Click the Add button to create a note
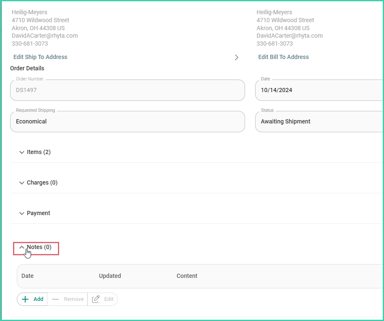 tap(31, 299)
